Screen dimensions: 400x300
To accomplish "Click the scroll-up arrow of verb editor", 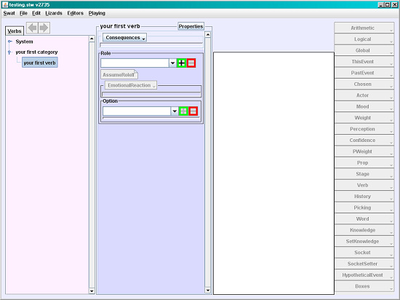I will coord(208,34).
